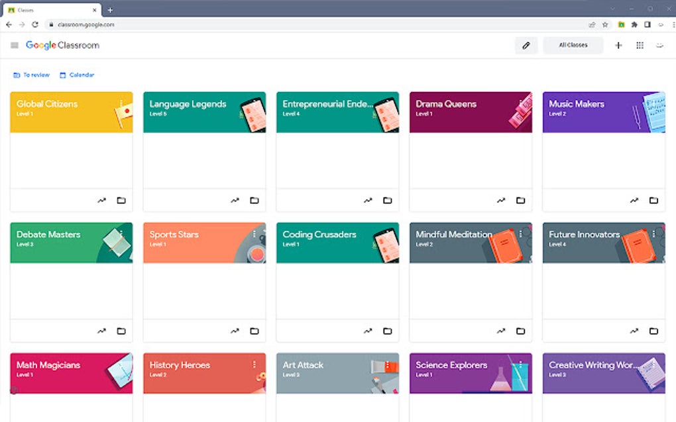
Task: Open the Drive folder for Sports Stars
Action: coord(254,330)
